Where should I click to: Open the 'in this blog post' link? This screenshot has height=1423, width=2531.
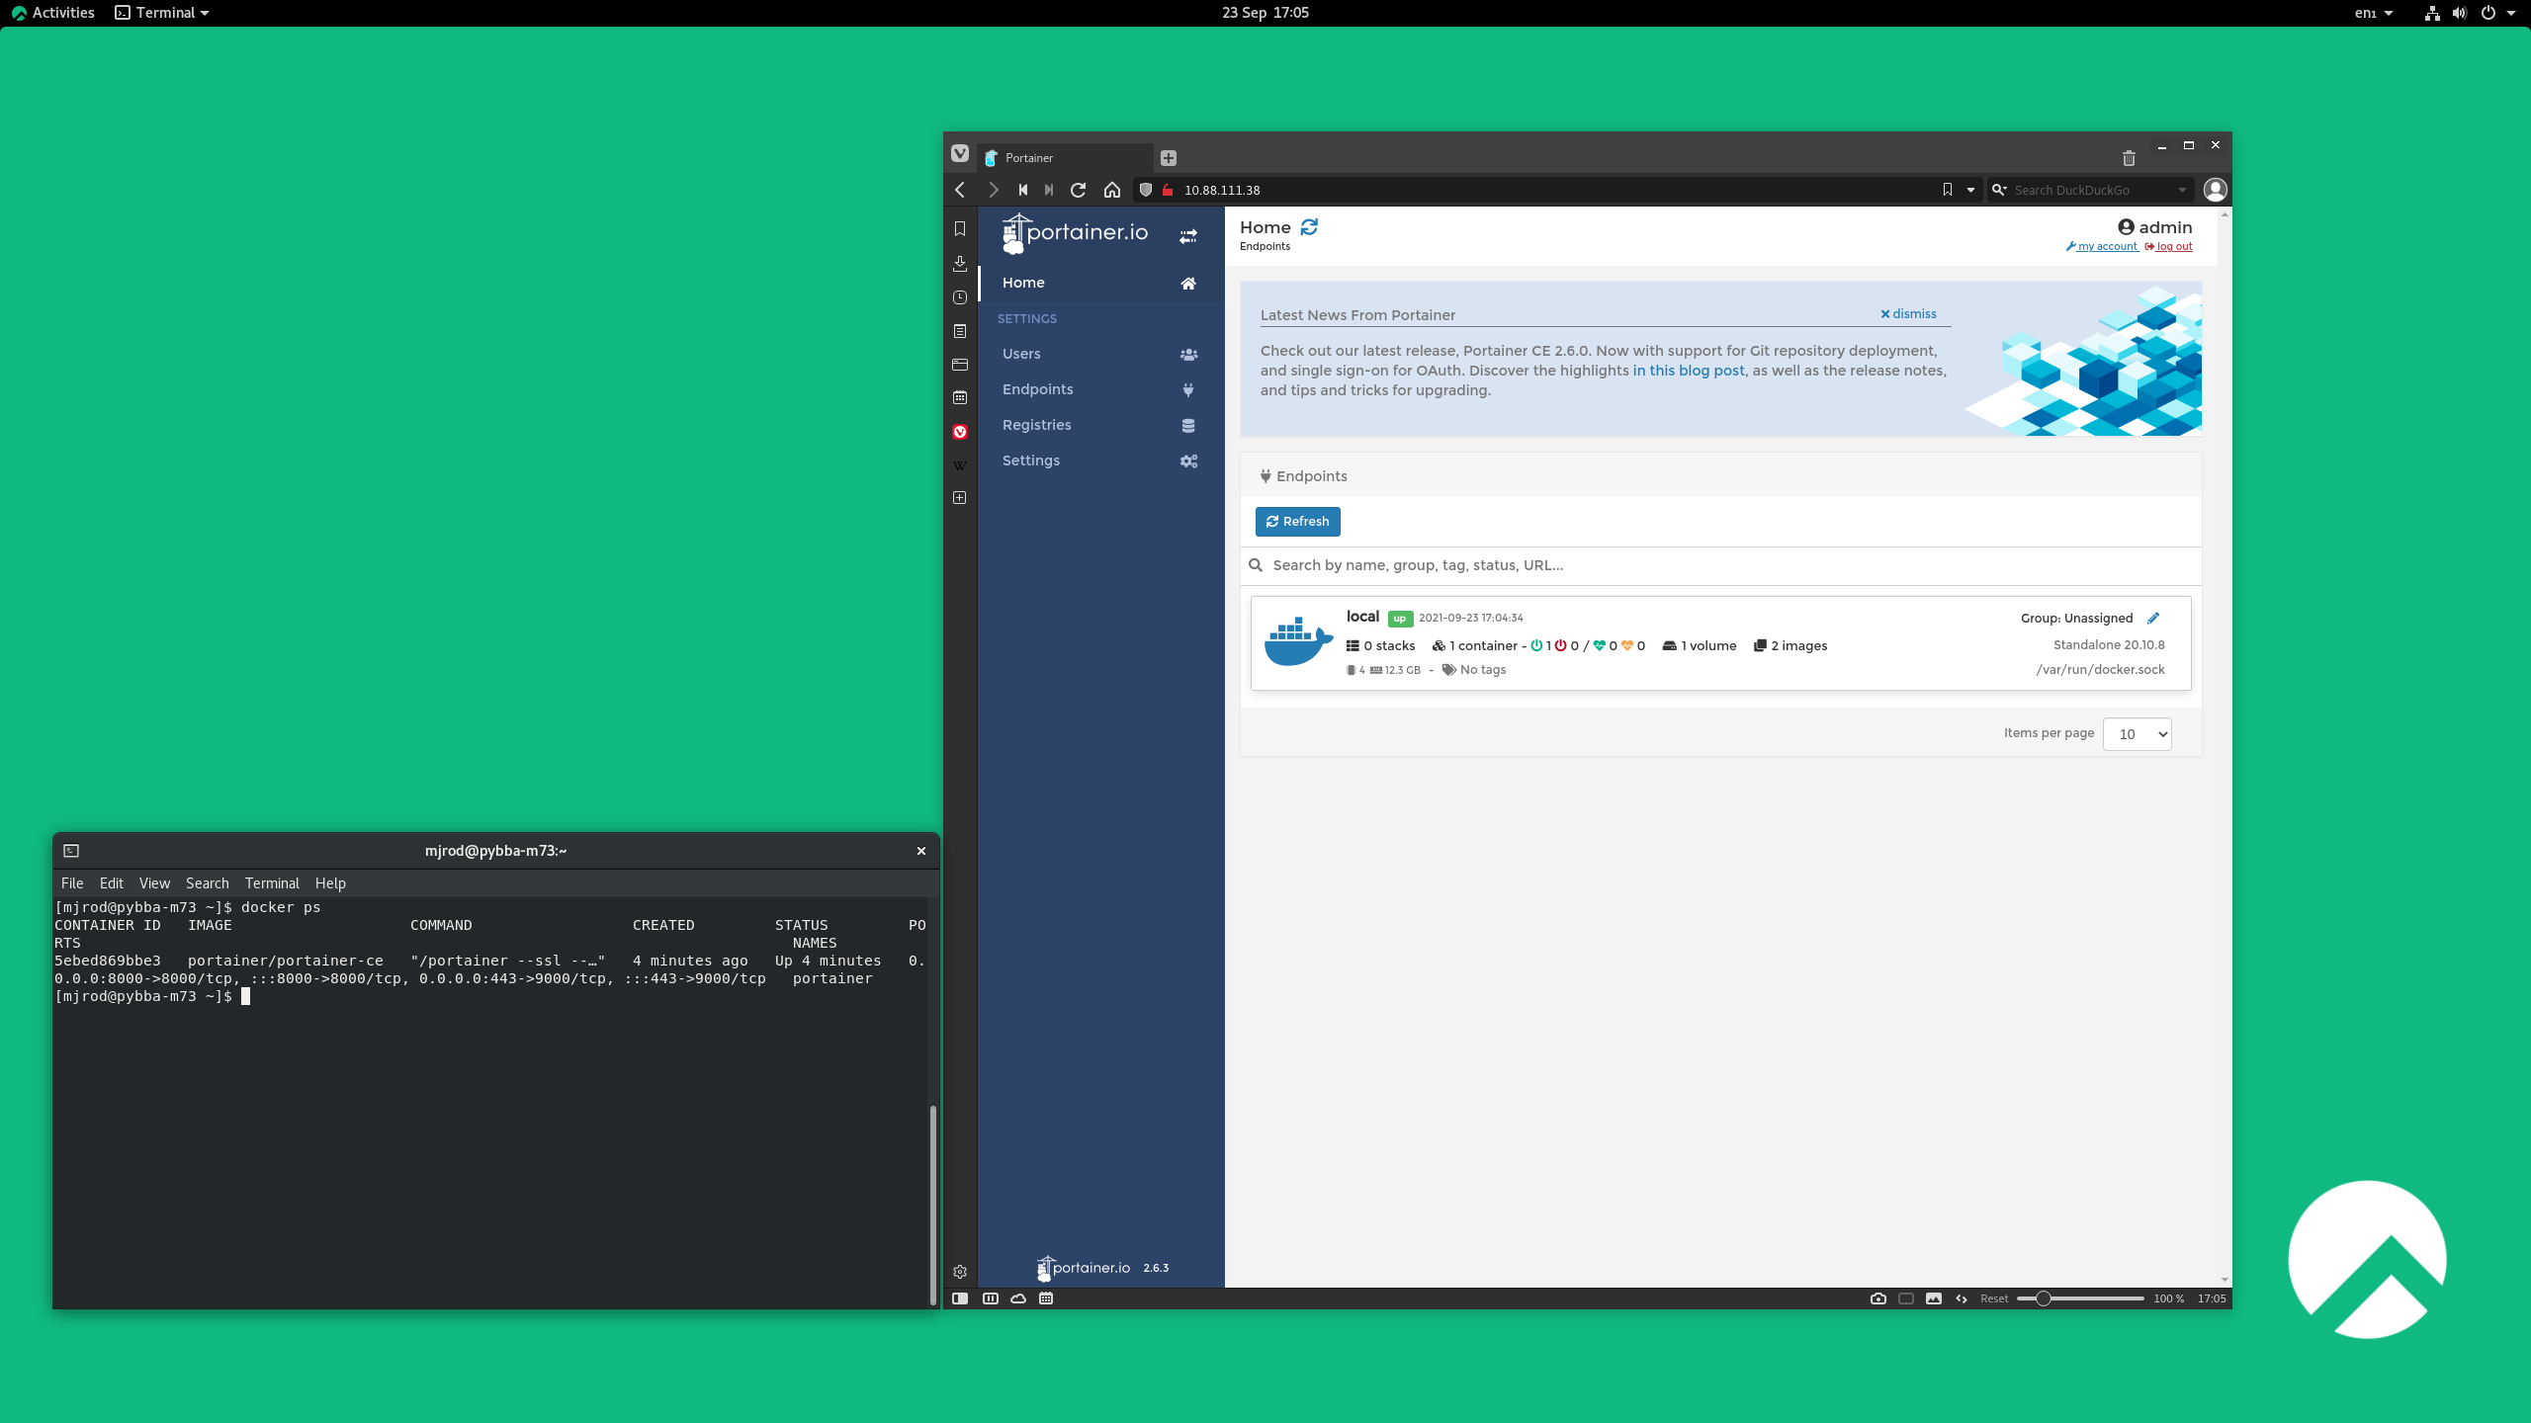click(x=1688, y=371)
